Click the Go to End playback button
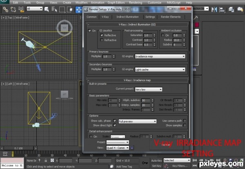245x169 pixels. coord(218,160)
